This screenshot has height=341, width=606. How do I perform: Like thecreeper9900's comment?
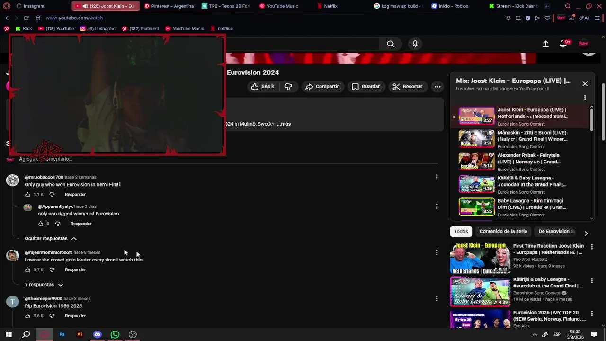tap(28, 316)
